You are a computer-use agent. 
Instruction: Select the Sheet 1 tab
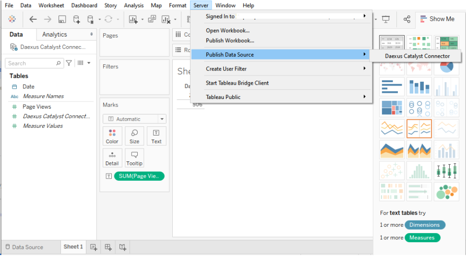[x=73, y=247]
